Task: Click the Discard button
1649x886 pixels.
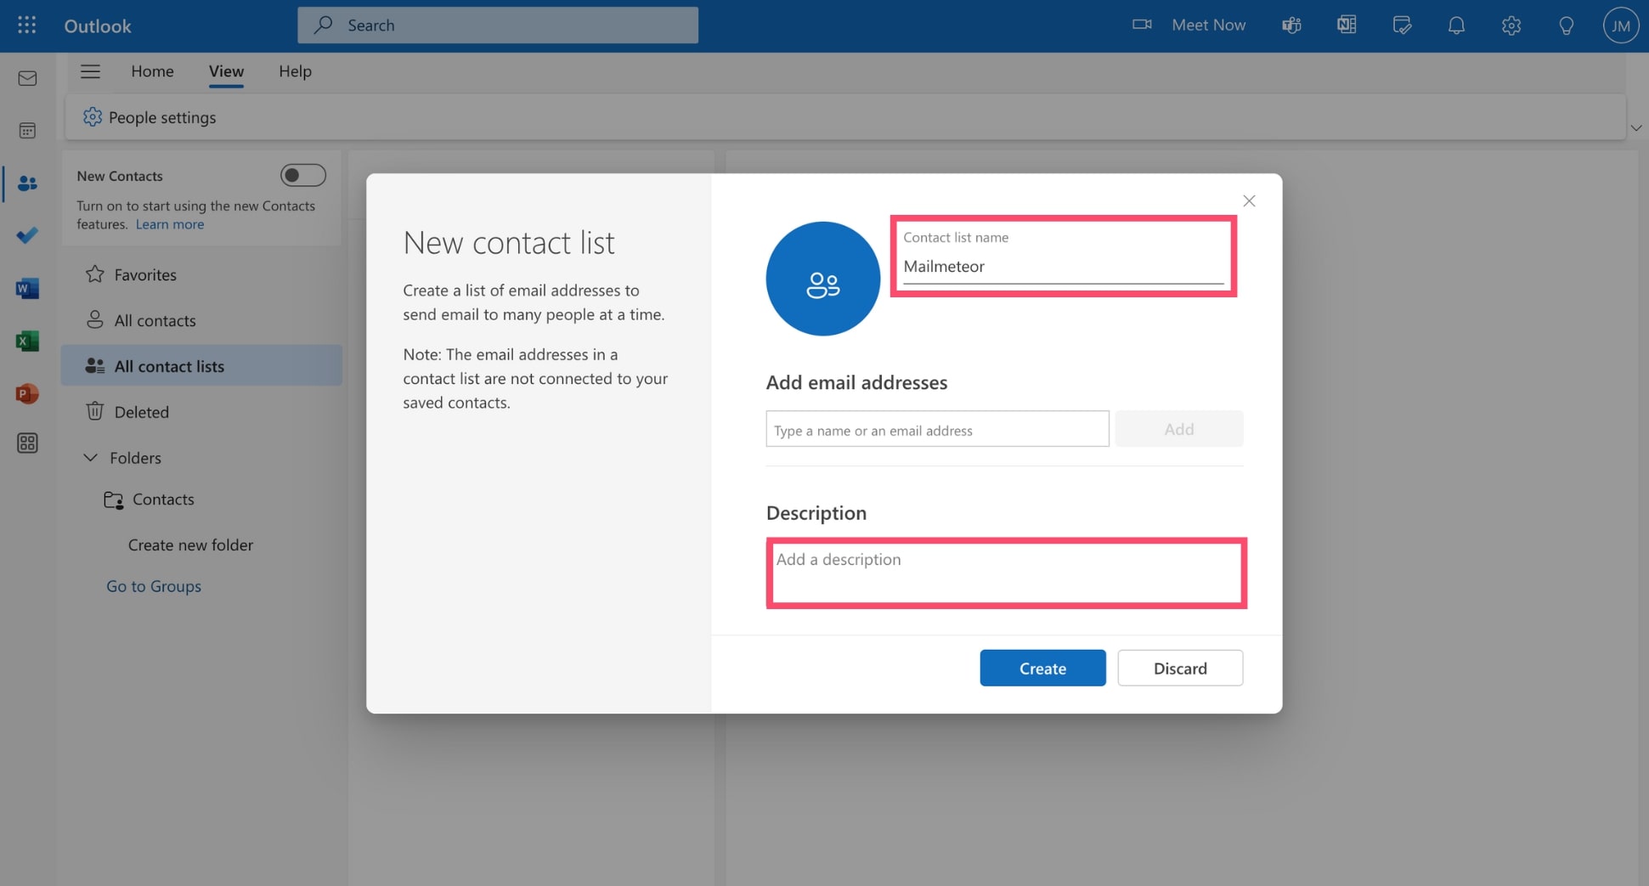Action: [1180, 668]
